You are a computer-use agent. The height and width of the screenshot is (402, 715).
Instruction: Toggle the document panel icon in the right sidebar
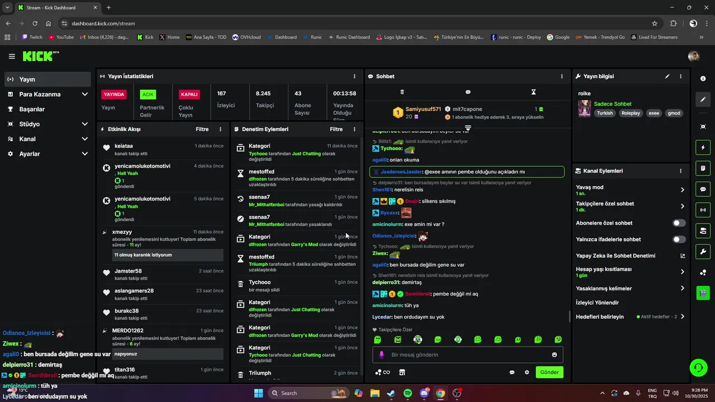tap(703, 168)
